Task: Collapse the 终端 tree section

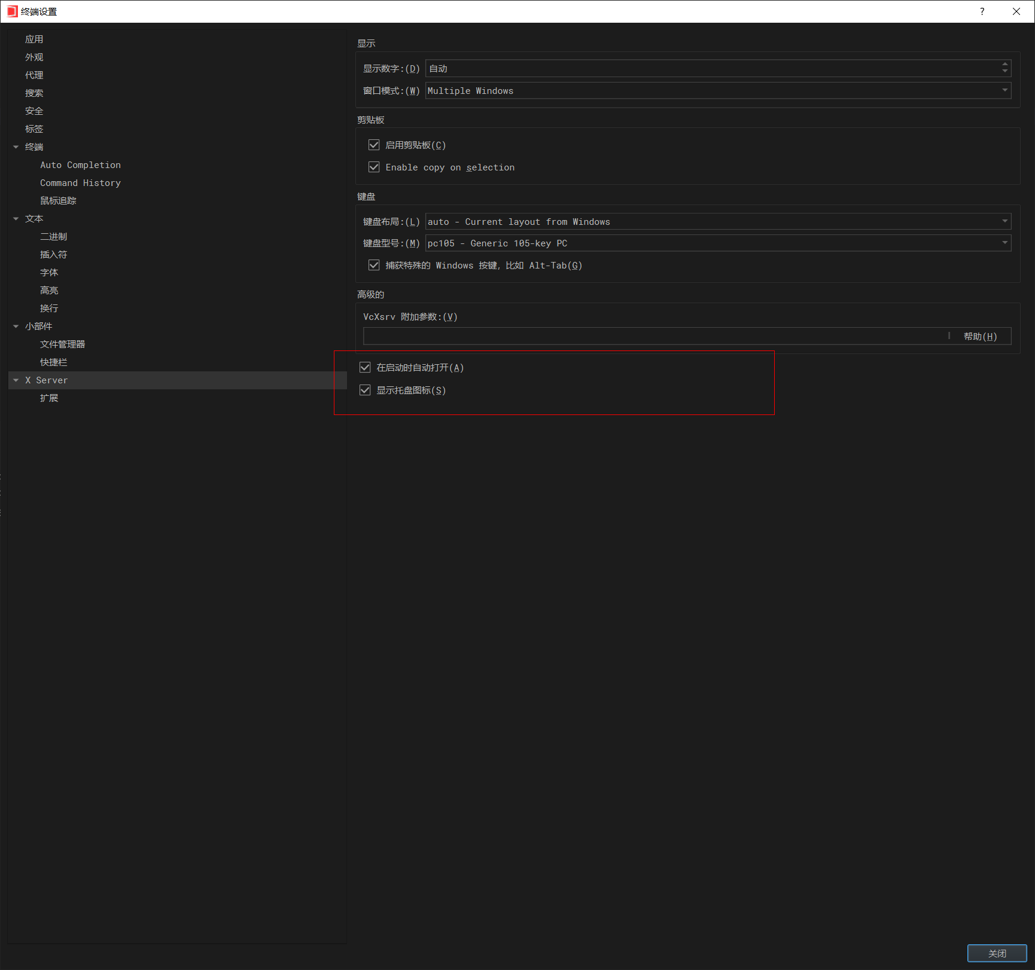Action: (x=16, y=147)
